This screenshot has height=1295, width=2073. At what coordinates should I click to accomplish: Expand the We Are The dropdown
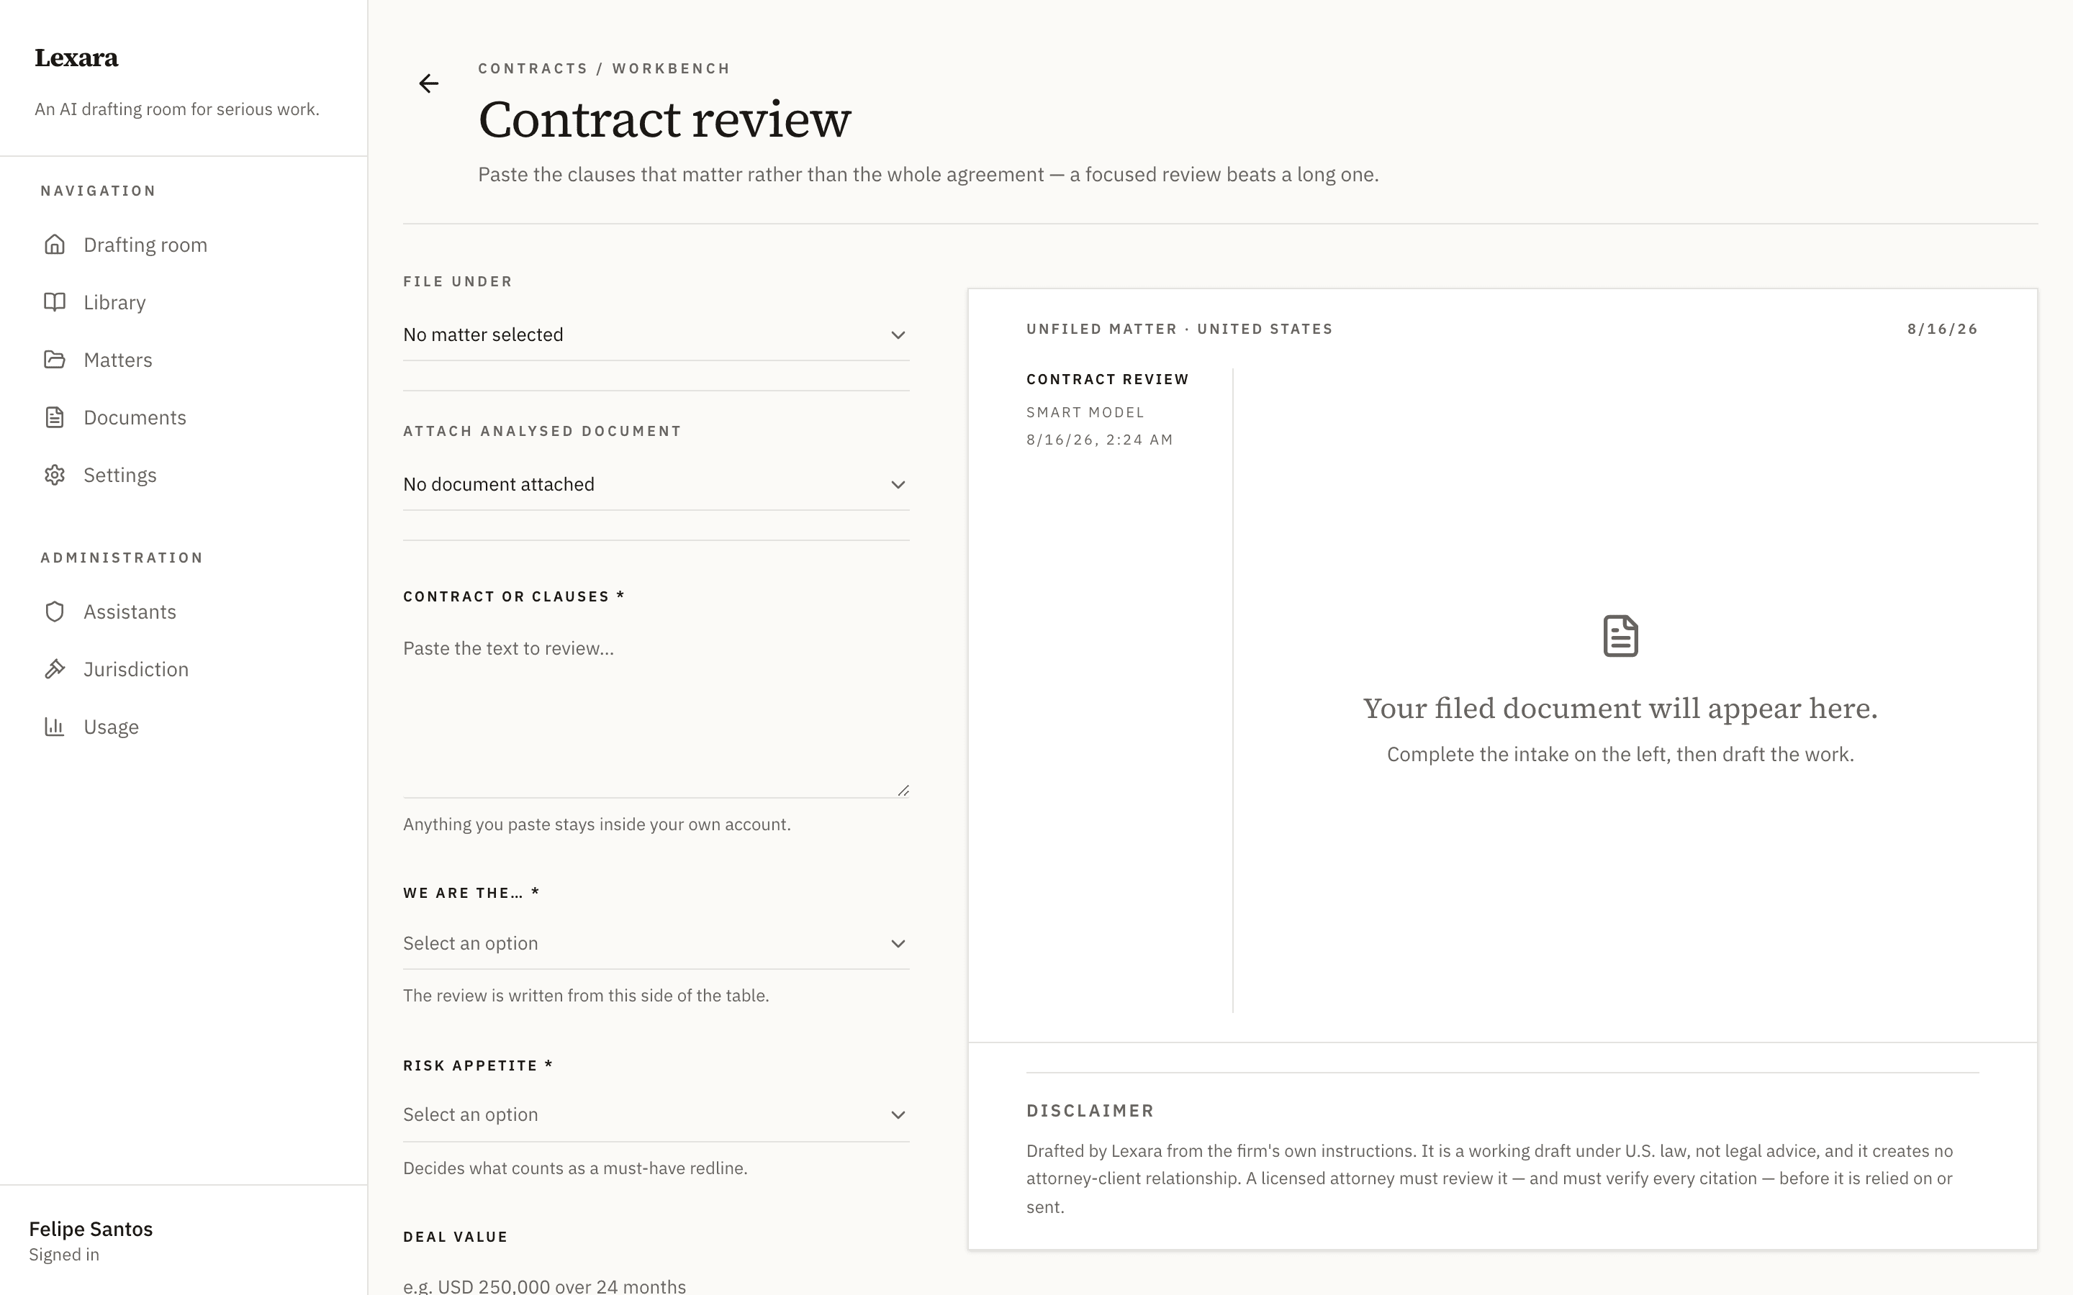[656, 944]
